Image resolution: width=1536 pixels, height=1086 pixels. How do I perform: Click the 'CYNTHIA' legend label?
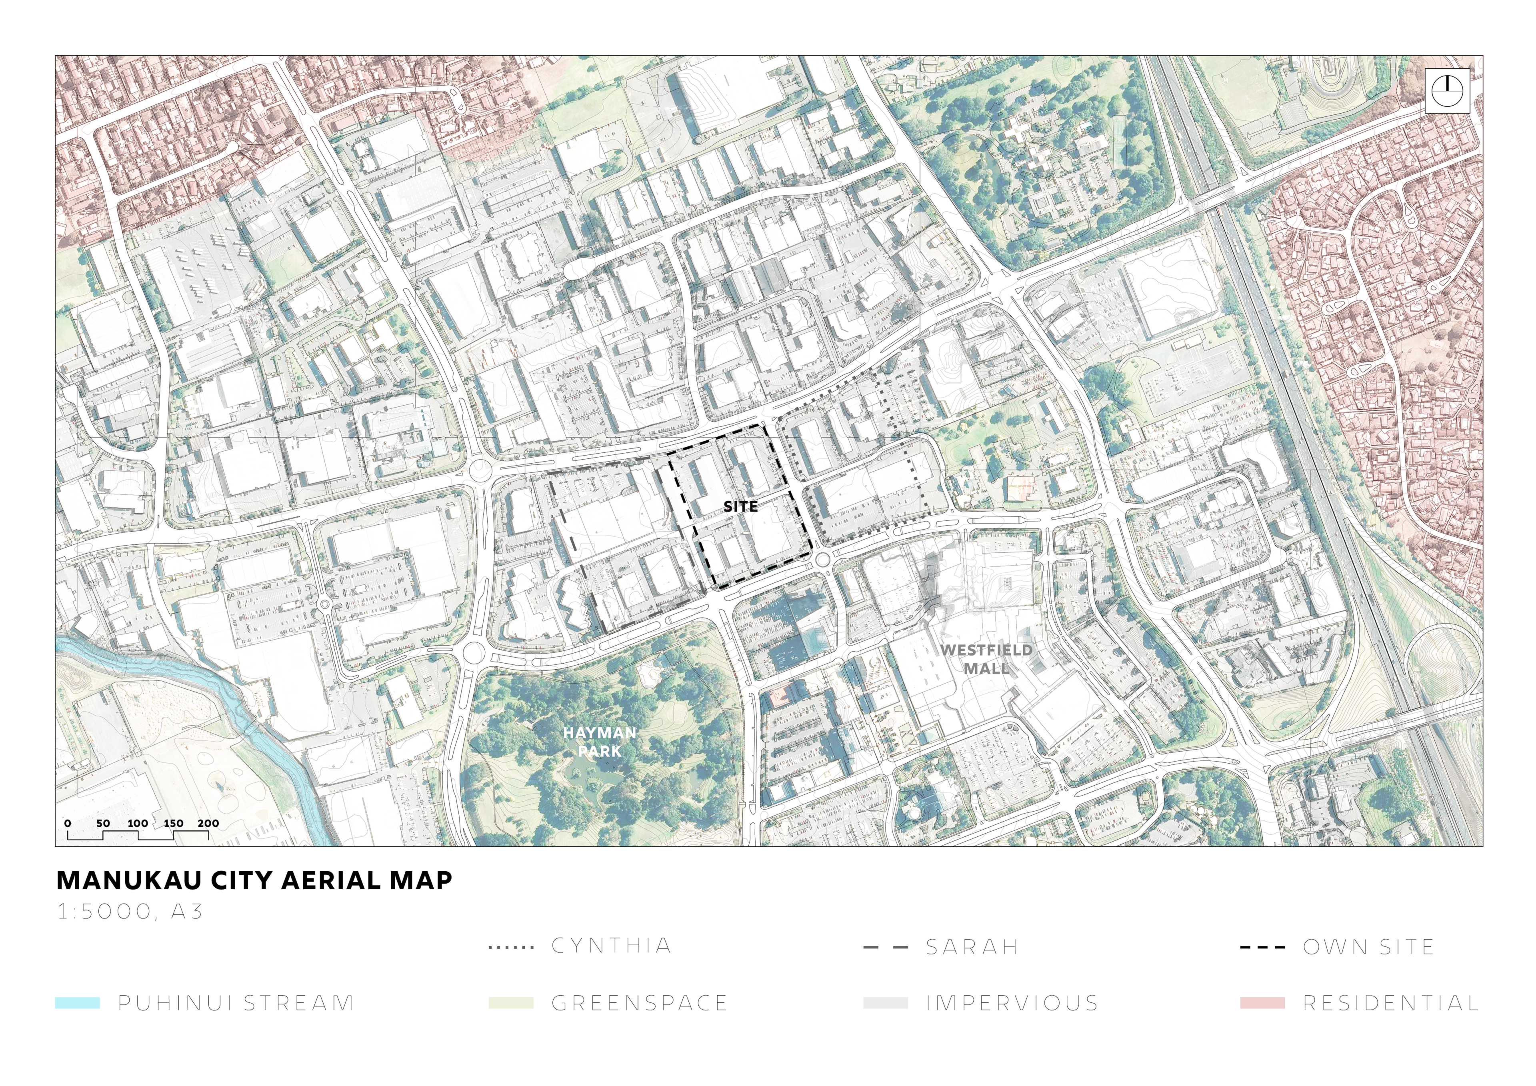tap(612, 946)
